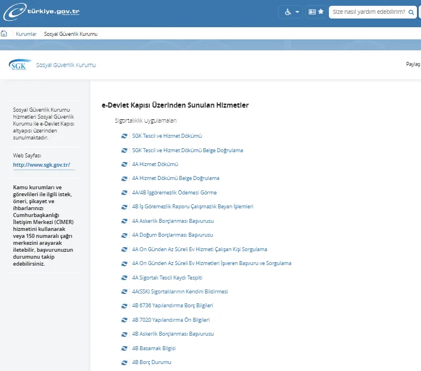Click icon beside SGK Tescil Belge Doğrulama
Image resolution: width=421 pixels, height=371 pixels.
[x=125, y=150]
